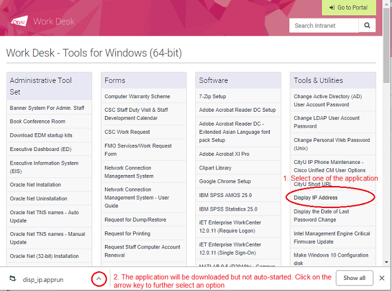
Task: Open Computer Warranty Scheme form
Action: coord(137,96)
